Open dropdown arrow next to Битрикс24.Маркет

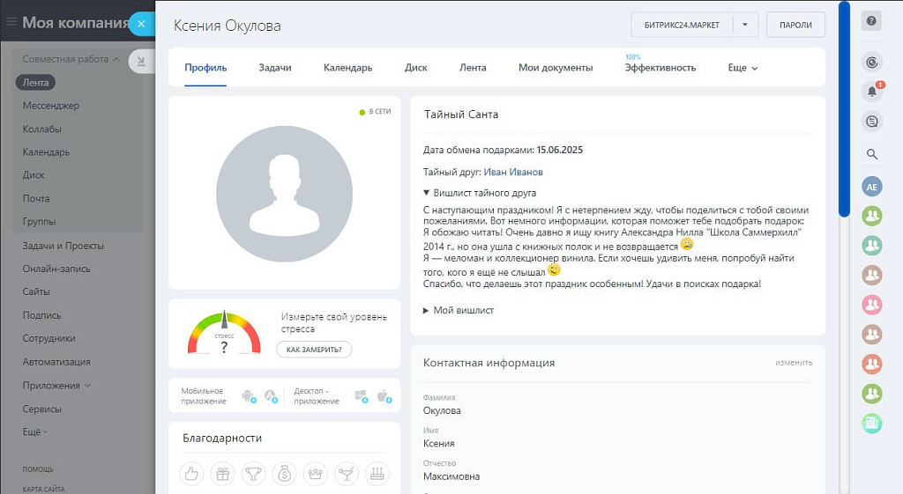point(744,25)
